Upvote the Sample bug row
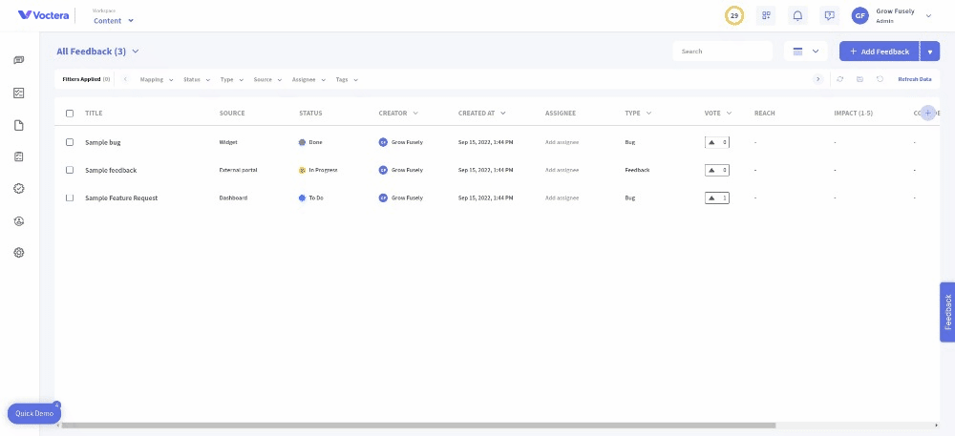The height and width of the screenshot is (436, 955). (717, 142)
